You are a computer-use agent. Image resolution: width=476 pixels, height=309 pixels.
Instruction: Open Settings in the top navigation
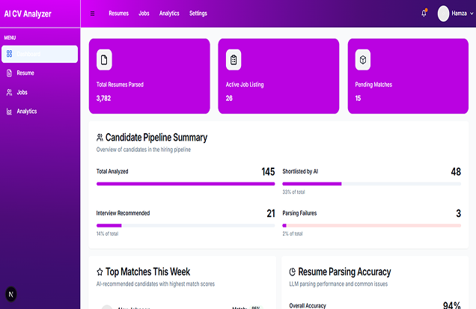click(198, 13)
